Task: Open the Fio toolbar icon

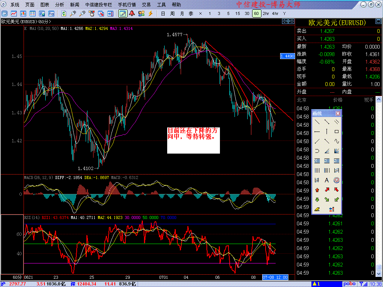Action: pos(51,13)
